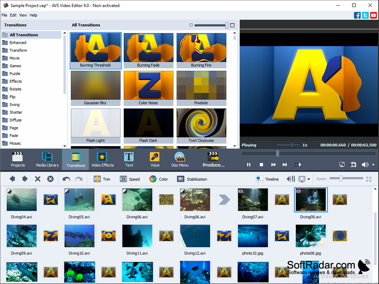Open the Edit menu
Image resolution: width=379 pixels, height=284 pixels.
tap(13, 15)
